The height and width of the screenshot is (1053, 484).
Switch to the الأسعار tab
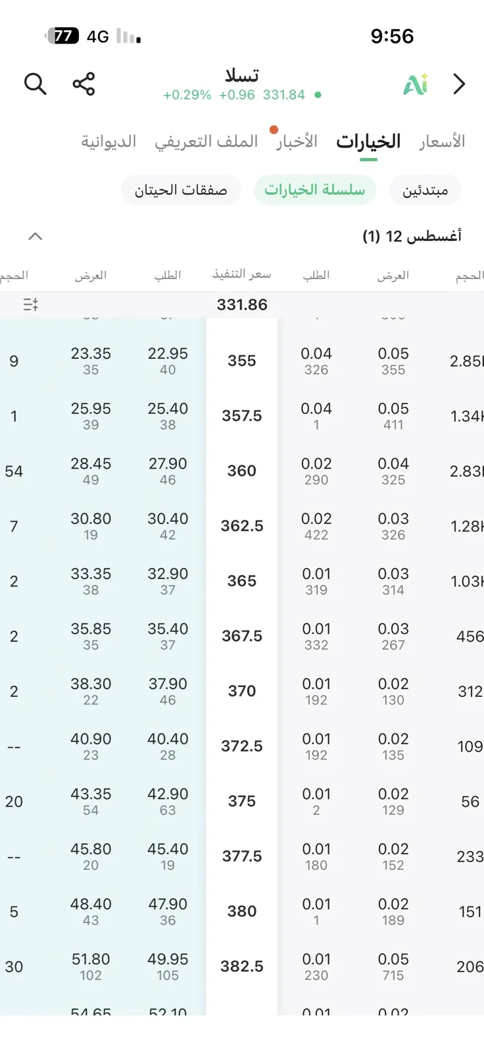(x=442, y=141)
